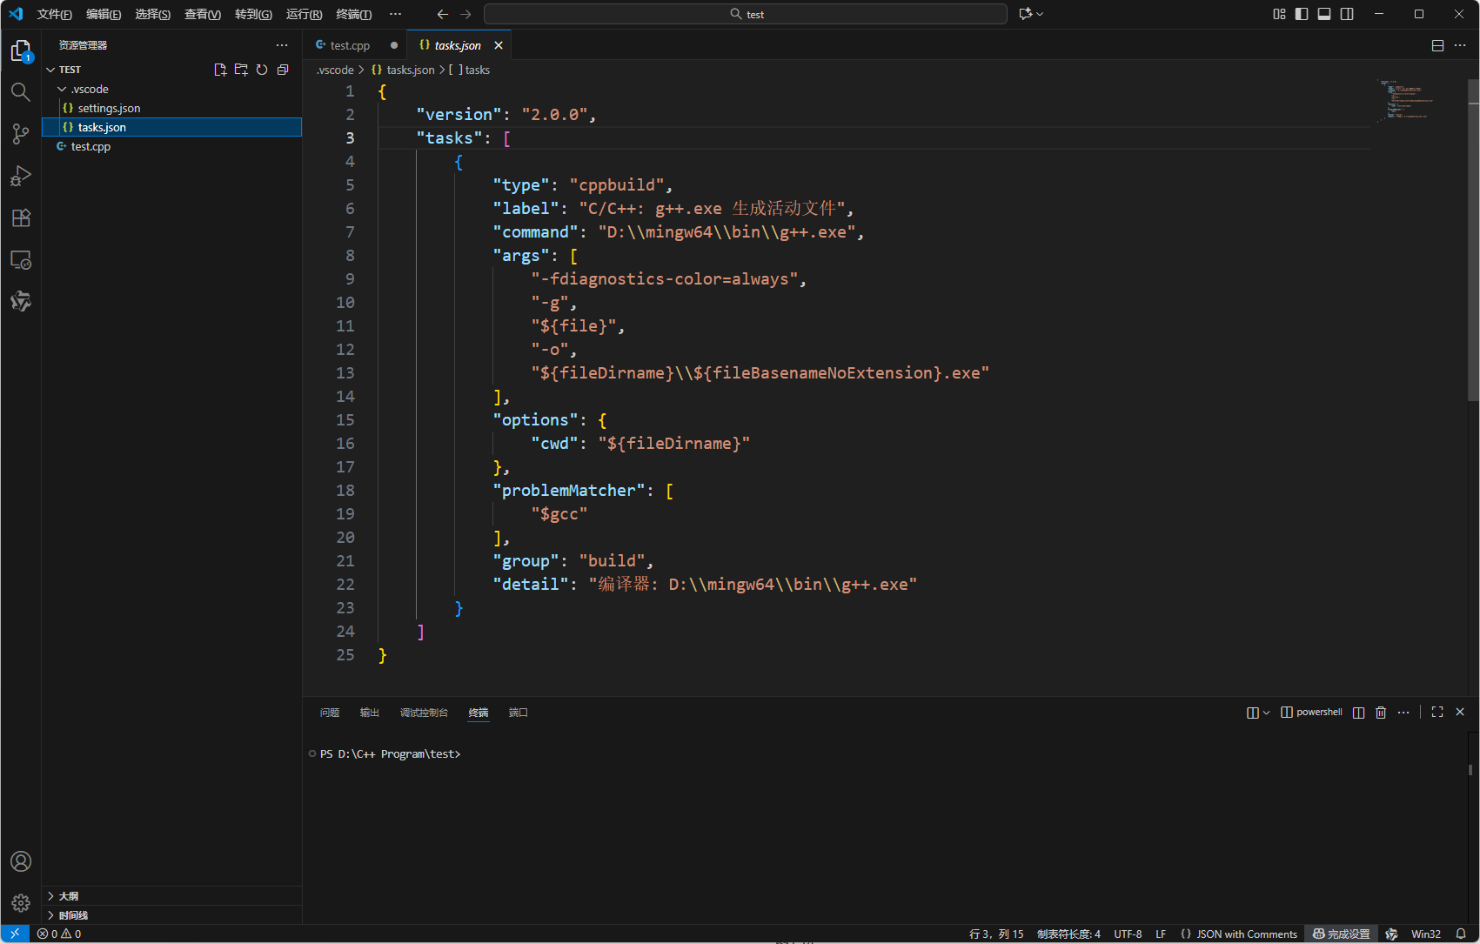The width and height of the screenshot is (1480, 944).
Task: Toggle the primary side bar visibility
Action: point(1302,14)
